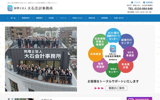Click the 国立市 税理士法人 大石会計事務所 text
Screen dimensions: 160x100
(x=140, y=5)
